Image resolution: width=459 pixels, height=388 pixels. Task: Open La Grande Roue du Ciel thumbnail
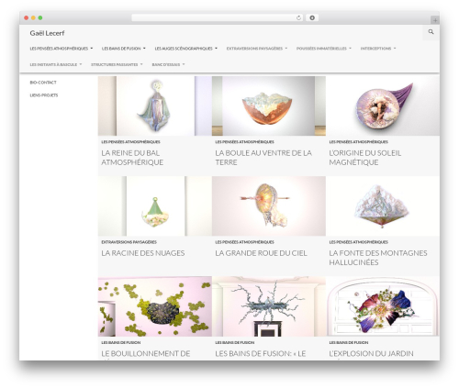[x=269, y=206]
